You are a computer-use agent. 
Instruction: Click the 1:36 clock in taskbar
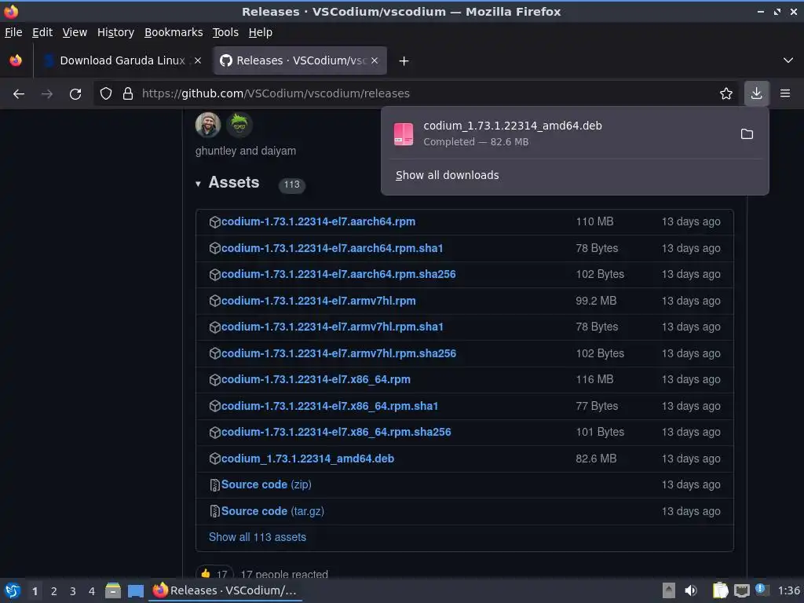point(788,590)
